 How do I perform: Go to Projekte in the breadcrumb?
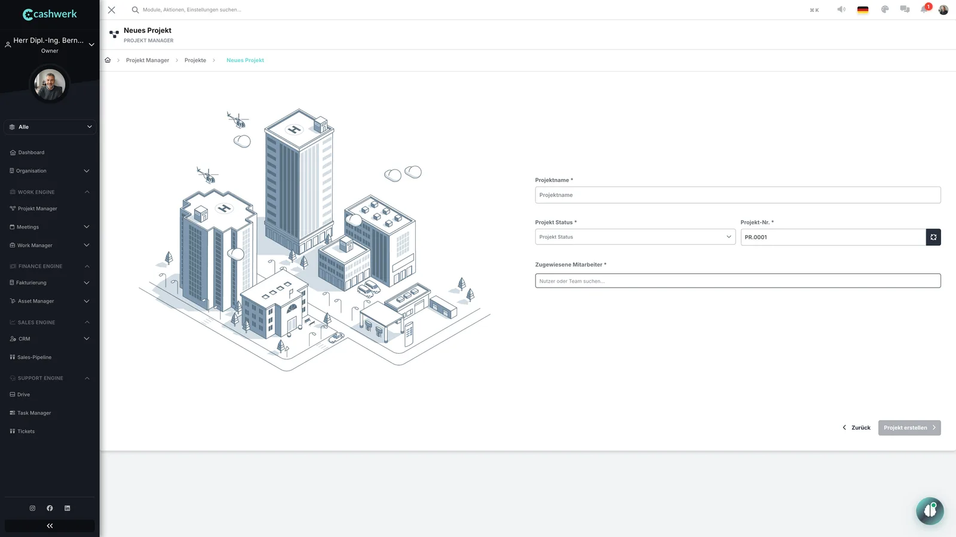[x=195, y=60]
